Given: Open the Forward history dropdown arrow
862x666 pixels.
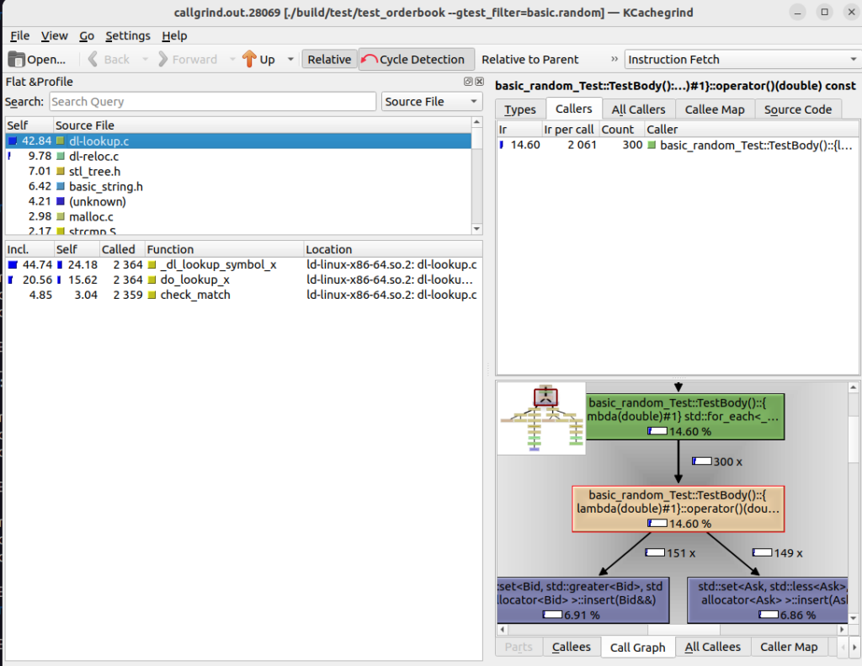Looking at the screenshot, I should coord(232,60).
